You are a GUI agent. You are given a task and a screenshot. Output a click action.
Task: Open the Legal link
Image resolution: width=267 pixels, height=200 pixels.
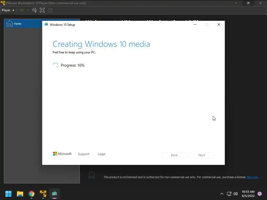click(x=101, y=154)
